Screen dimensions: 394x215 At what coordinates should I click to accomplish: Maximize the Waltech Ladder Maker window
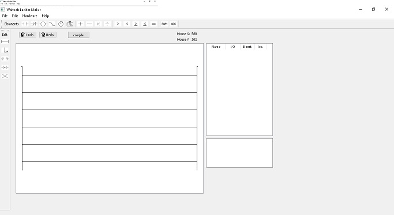(373, 9)
